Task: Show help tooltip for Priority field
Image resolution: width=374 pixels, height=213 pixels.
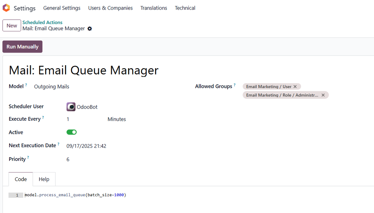Action: [x=28, y=158]
